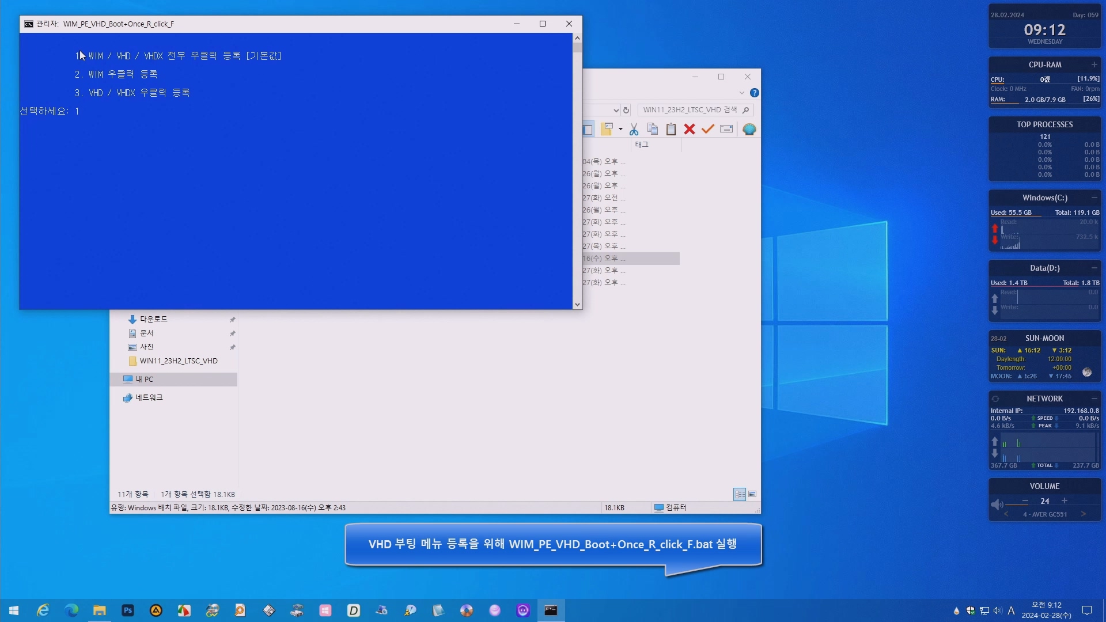Click the refresh icon beside address bar
This screenshot has width=1106, height=622.
[626, 110]
